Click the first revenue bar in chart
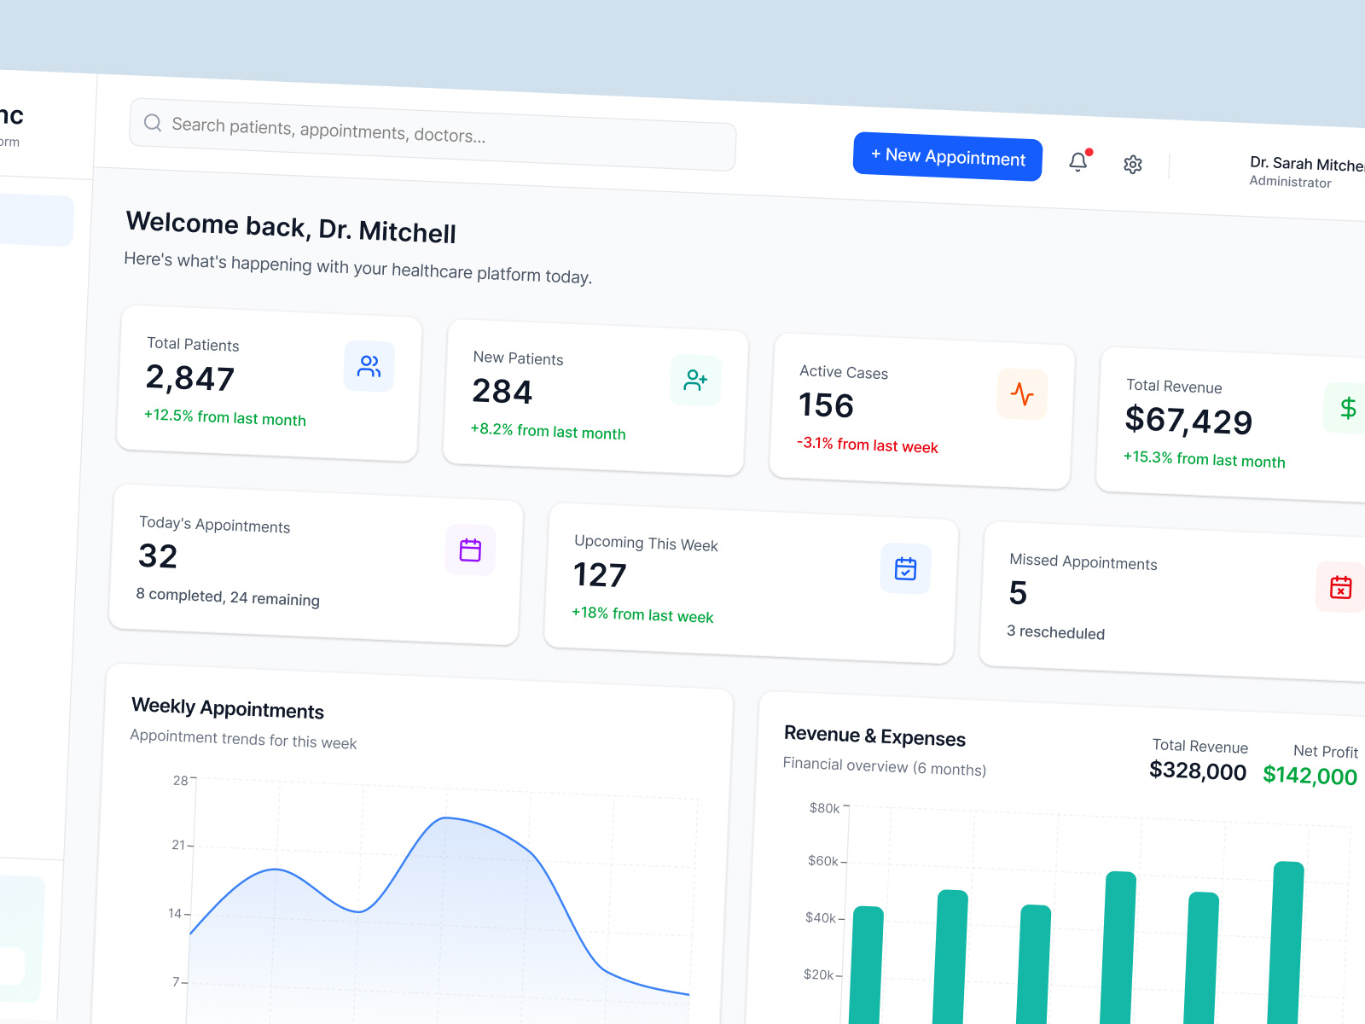The image size is (1365, 1024). coord(867,964)
